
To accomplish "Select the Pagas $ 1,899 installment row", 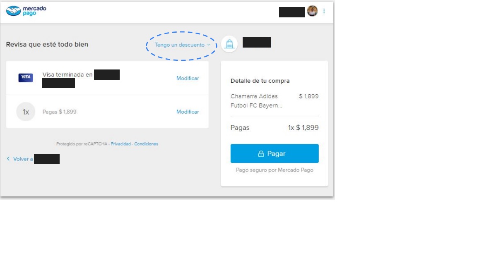I will pyautogui.click(x=107, y=112).
